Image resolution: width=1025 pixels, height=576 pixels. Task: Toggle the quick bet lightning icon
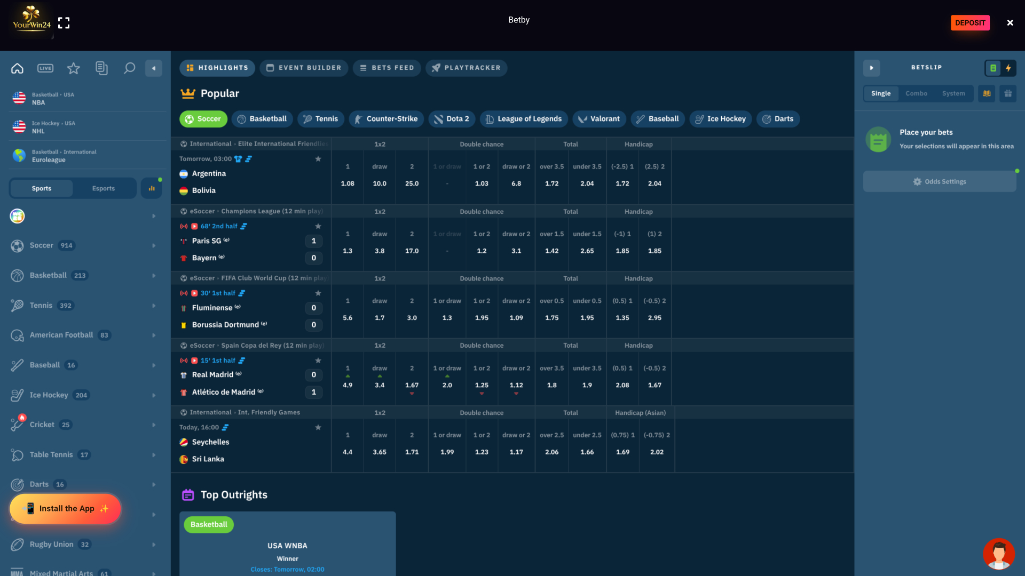click(1008, 68)
